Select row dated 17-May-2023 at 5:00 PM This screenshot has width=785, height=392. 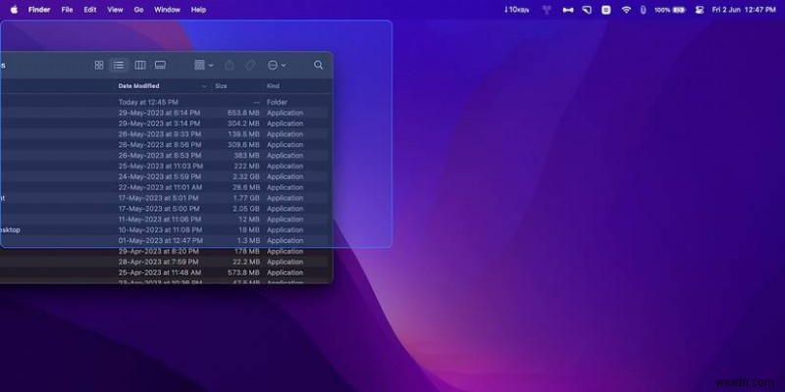[165, 209]
